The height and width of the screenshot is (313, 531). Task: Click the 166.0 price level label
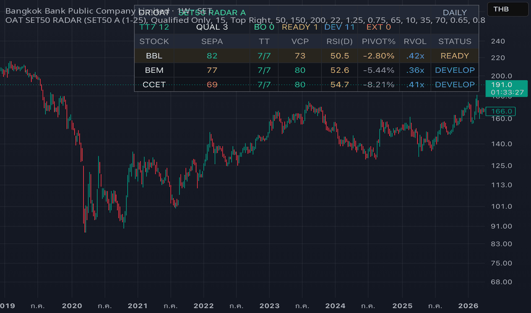point(501,112)
